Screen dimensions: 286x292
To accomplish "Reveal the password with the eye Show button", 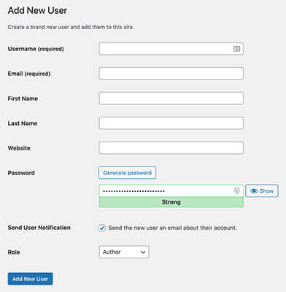I will (262, 191).
